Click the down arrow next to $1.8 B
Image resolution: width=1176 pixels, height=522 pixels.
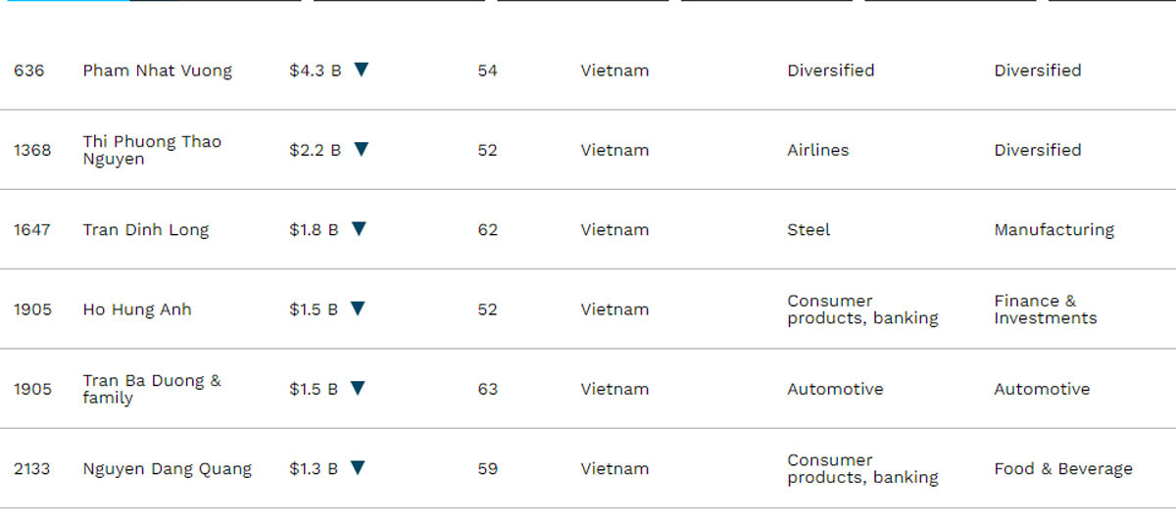click(359, 229)
